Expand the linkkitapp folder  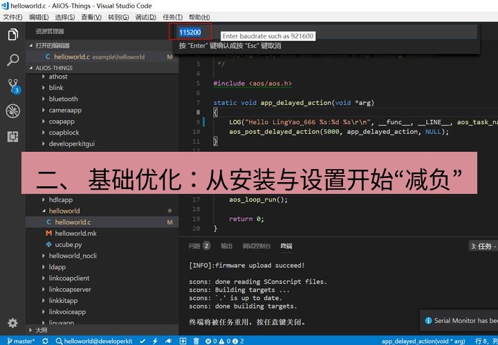coord(43,301)
